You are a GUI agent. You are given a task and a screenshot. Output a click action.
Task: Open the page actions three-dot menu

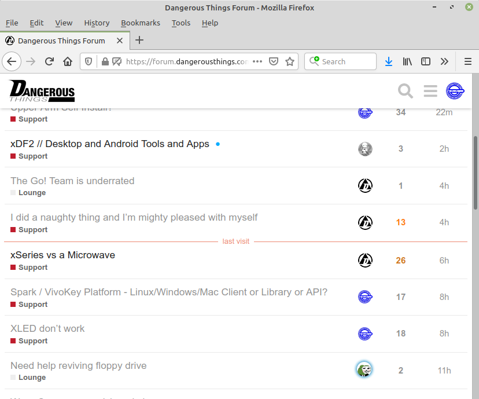point(257,61)
